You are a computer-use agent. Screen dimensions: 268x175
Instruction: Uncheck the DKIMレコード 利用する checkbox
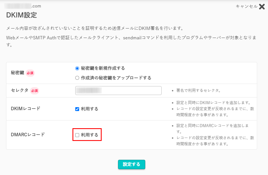coord(77,109)
